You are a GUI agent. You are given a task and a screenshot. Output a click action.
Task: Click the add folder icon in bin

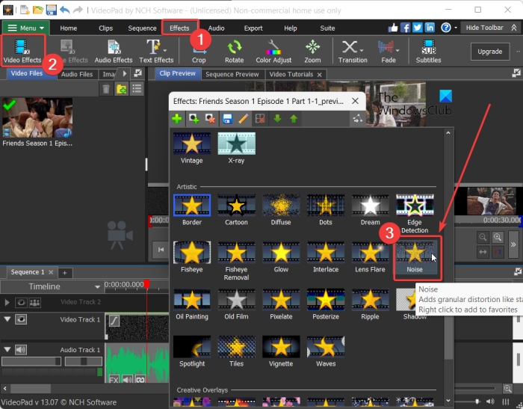coord(121,89)
